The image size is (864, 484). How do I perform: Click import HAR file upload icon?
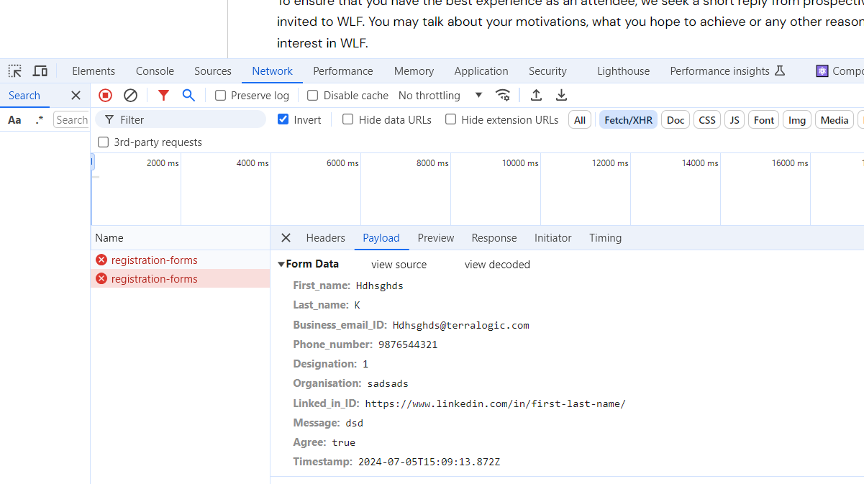point(536,95)
